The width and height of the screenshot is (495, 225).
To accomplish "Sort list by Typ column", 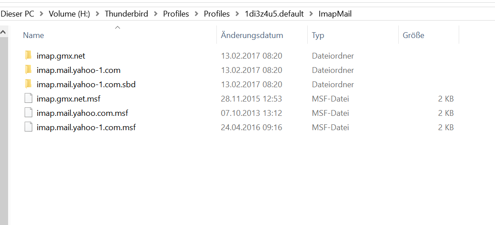I will (x=318, y=35).
